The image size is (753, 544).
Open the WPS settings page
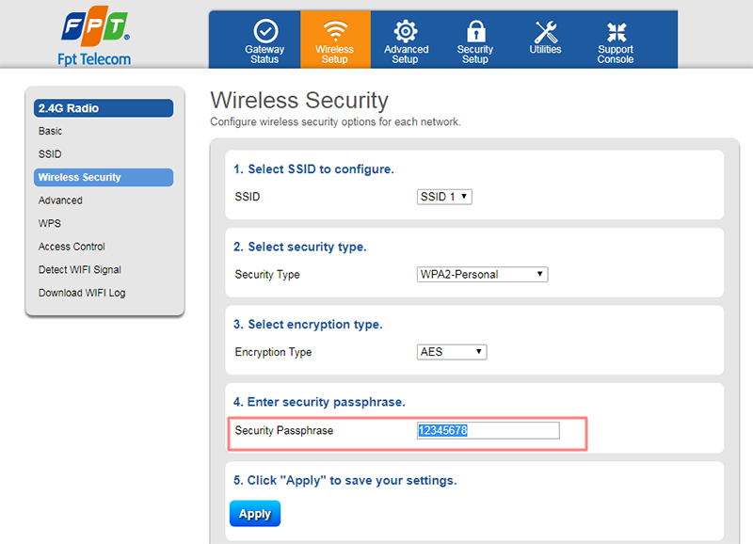click(x=50, y=223)
